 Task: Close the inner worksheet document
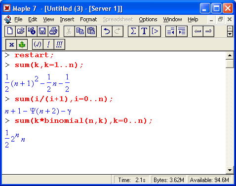pyautogui.click(x=230, y=19)
